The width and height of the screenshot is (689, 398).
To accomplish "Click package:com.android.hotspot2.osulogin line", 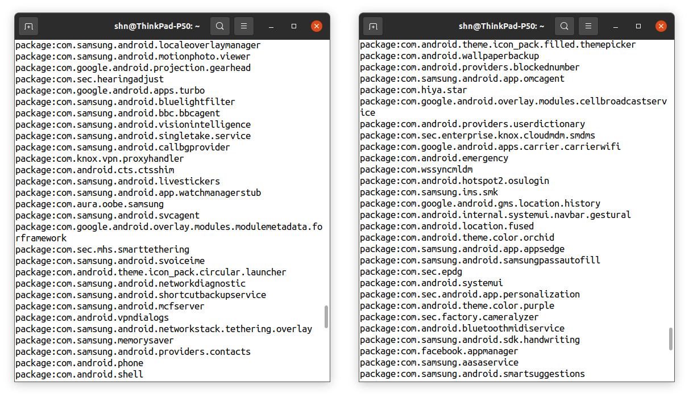I will click(x=454, y=181).
